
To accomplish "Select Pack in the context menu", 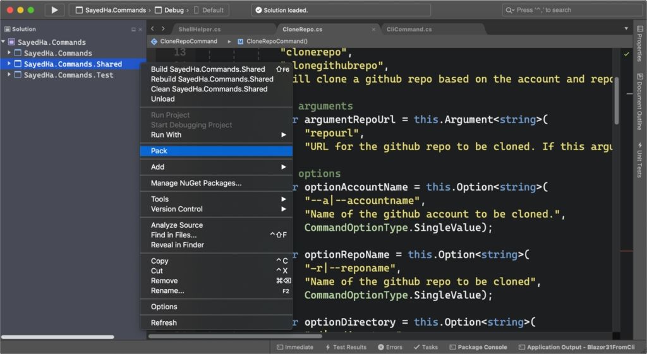I will click(x=216, y=151).
